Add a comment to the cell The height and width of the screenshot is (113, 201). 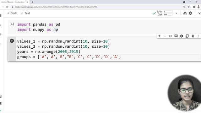pyautogui.click(x=176, y=36)
